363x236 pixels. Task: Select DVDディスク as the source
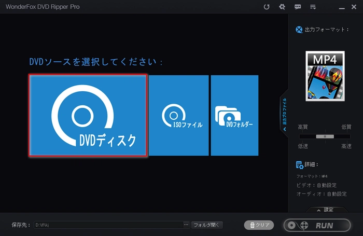[88, 115]
